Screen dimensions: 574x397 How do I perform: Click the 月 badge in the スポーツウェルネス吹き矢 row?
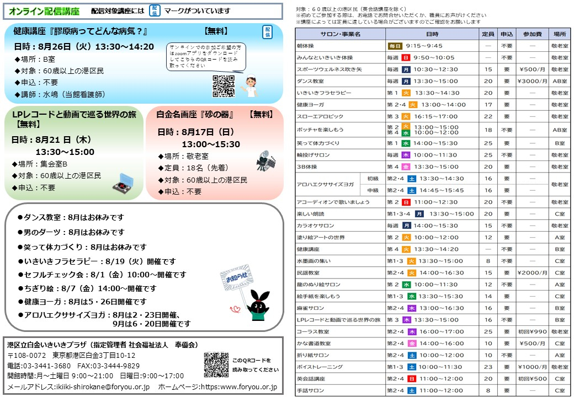point(406,69)
